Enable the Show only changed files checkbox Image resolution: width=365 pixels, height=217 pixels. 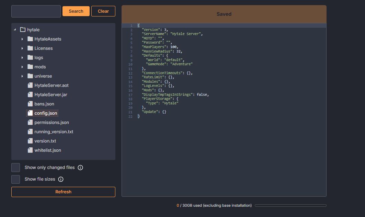pos(16,168)
